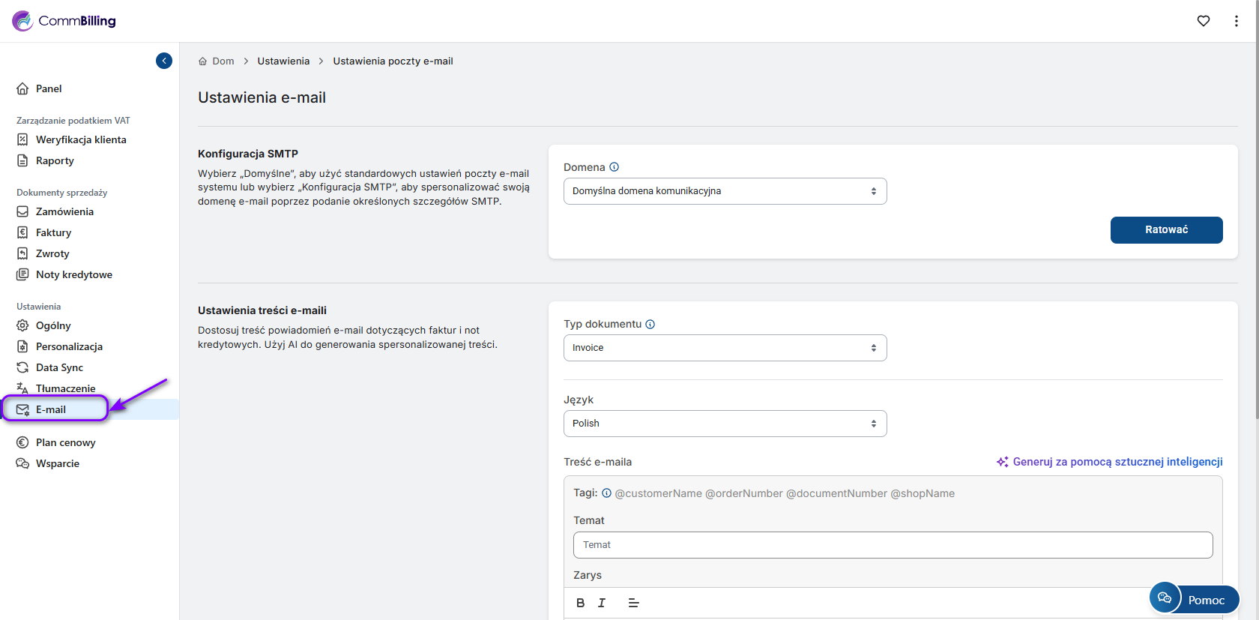This screenshot has height=620, width=1259.
Task: Open the Domena dropdown
Action: coord(724,191)
